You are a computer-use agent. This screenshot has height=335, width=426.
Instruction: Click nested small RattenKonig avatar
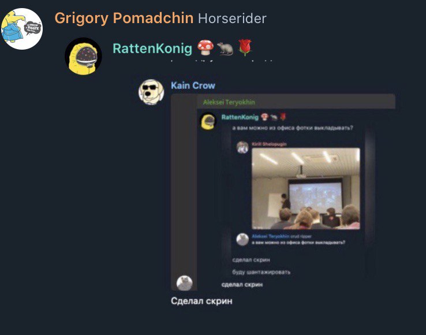tap(208, 121)
